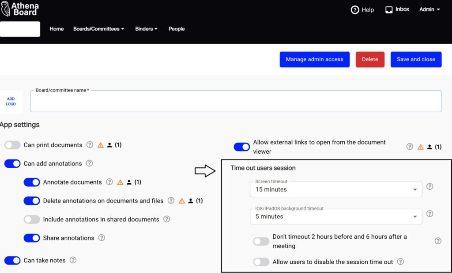This screenshot has height=273, width=452.
Task: Click the Manage admin access button
Action: 314,59
